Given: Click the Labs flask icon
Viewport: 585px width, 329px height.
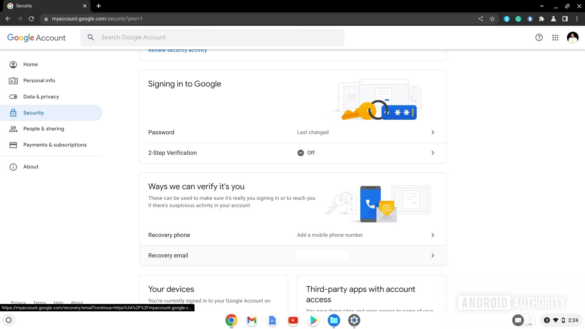Looking at the screenshot, I should [553, 19].
